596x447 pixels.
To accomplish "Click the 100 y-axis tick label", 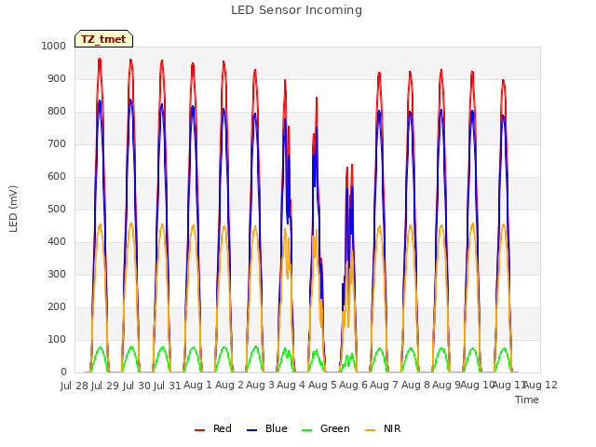I will [x=57, y=339].
